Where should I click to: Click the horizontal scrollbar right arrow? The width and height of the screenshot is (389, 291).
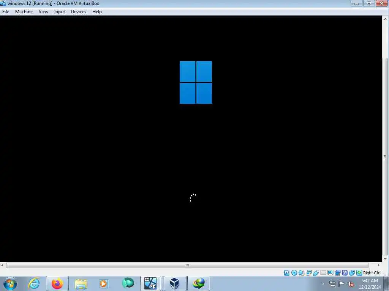pyautogui.click(x=379, y=265)
